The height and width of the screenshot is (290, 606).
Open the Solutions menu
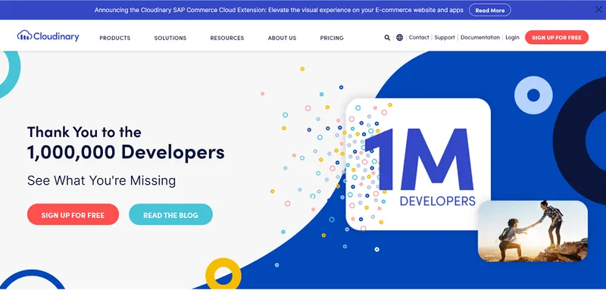pos(170,38)
